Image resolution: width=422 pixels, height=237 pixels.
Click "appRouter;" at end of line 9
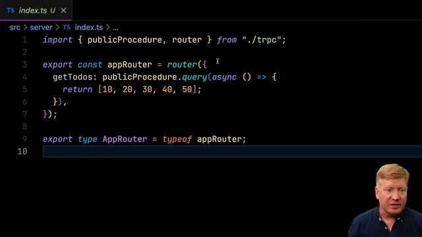tap(222, 139)
